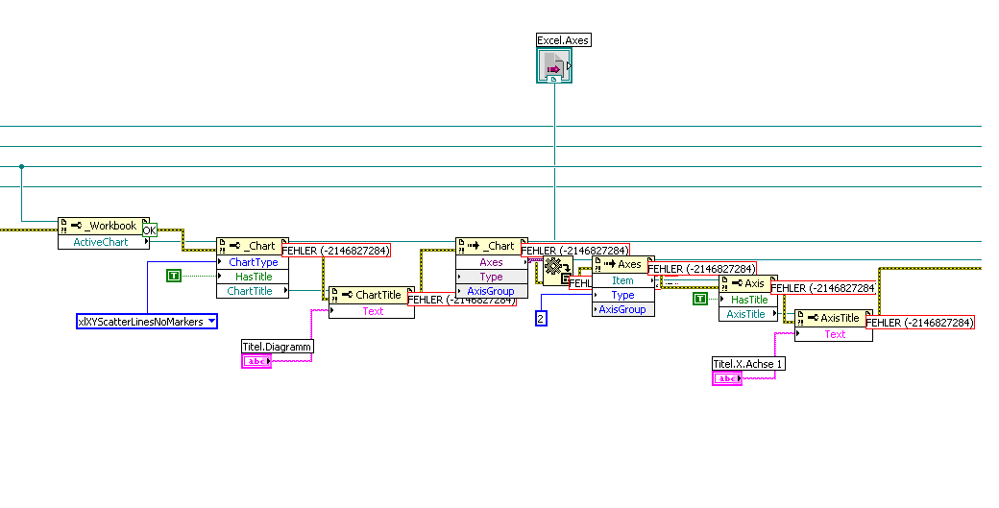Click the FEHLER probe beside Axes invoke node

coord(702,269)
